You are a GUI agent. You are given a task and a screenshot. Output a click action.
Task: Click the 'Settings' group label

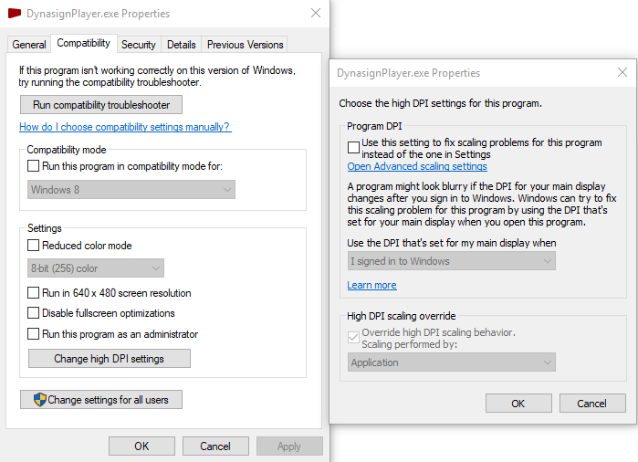[x=45, y=228]
